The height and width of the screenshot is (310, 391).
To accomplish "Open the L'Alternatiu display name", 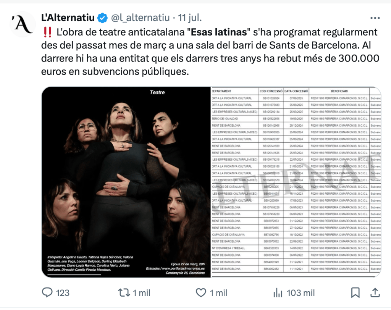I will [68, 18].
